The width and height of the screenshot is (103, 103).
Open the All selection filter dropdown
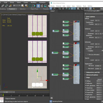click(17, 5)
